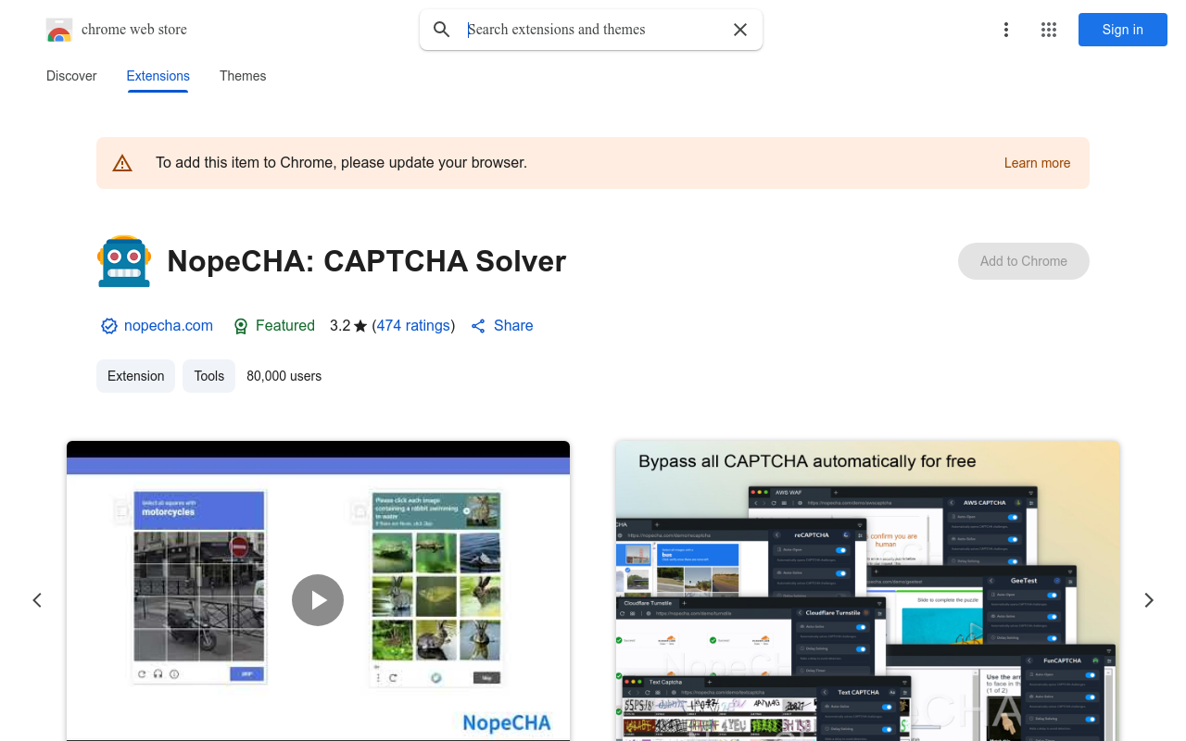This screenshot has height=741, width=1186.
Task: Open the 474 ratings link
Action: (413, 326)
